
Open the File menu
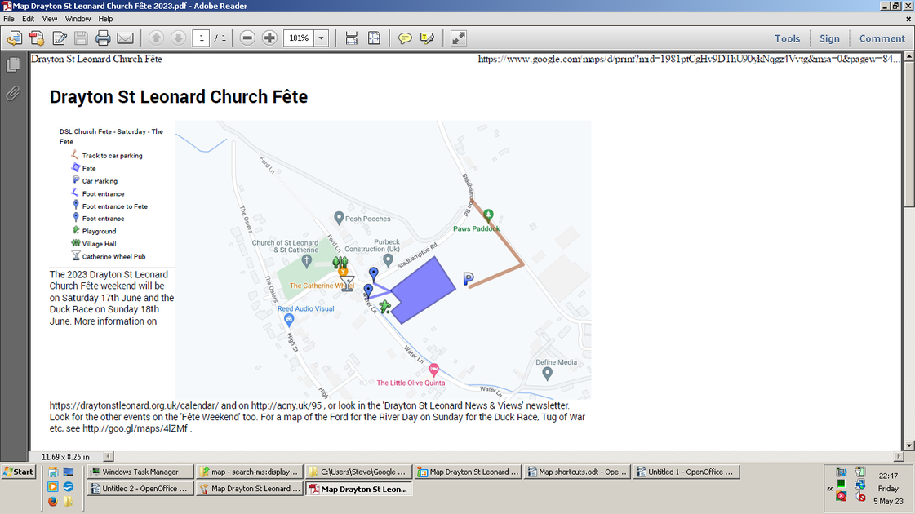(x=8, y=18)
